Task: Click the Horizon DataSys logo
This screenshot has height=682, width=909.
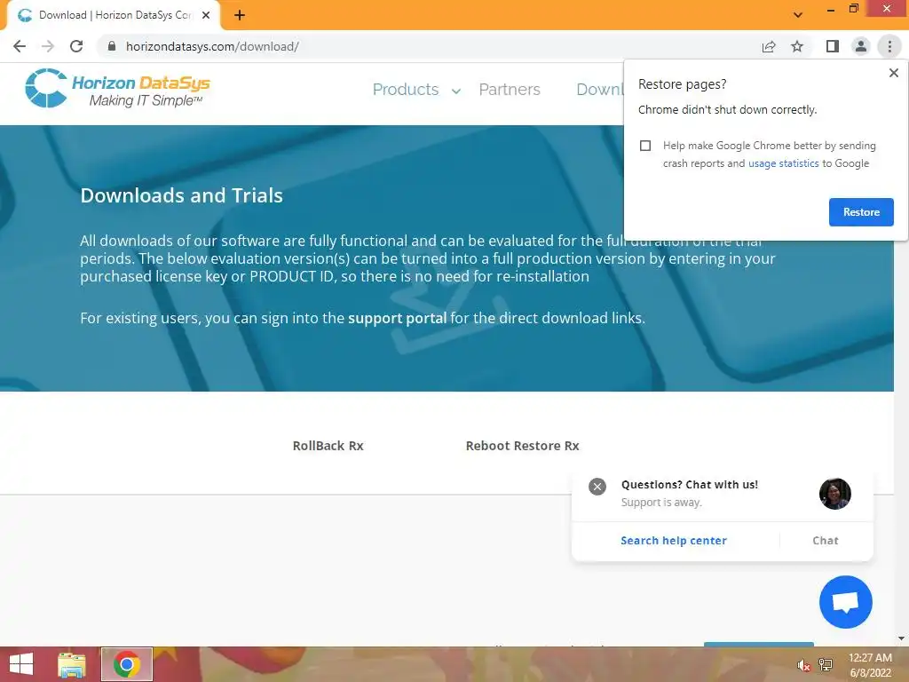Action: (x=118, y=89)
